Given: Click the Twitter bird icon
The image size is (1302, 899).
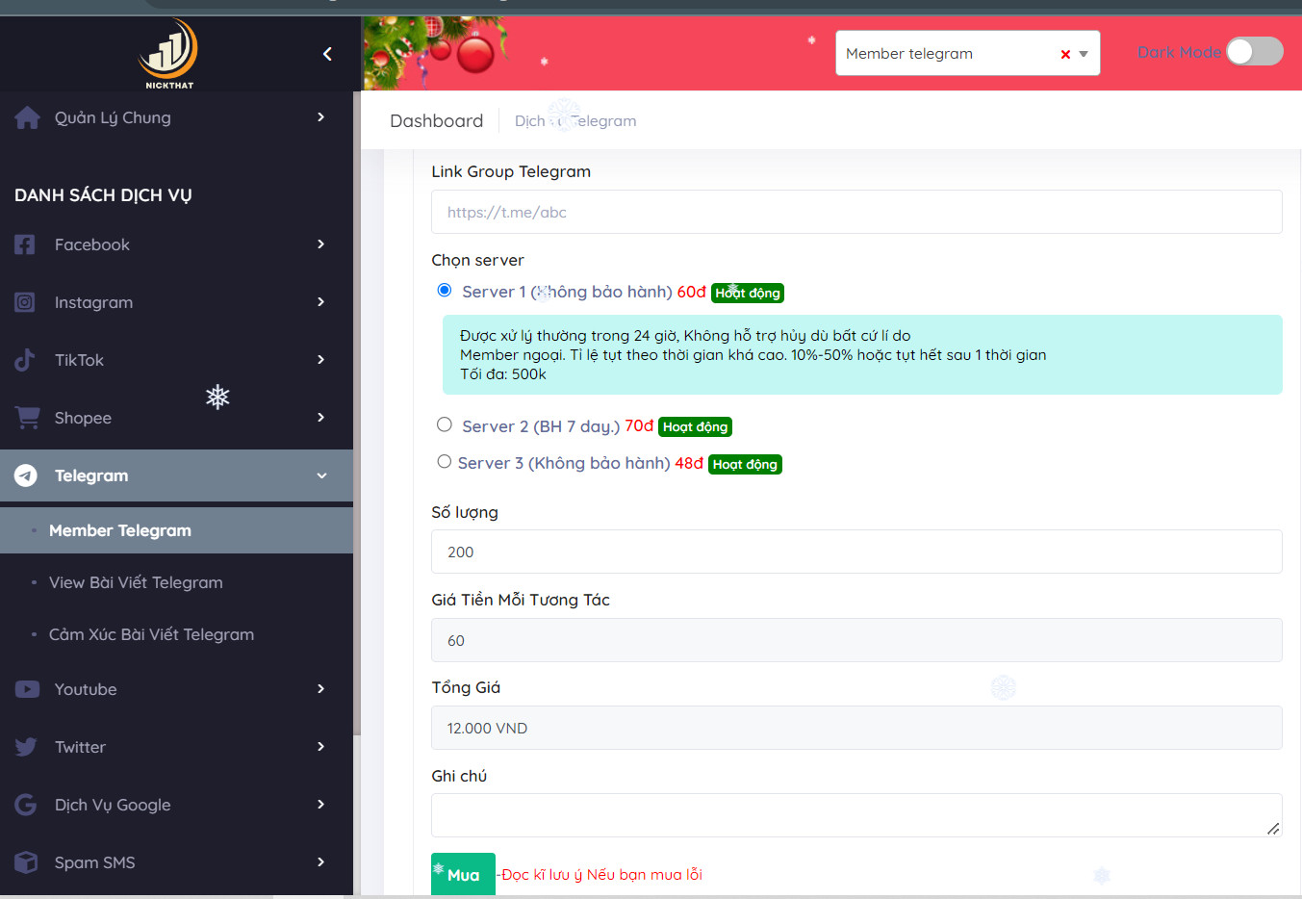Looking at the screenshot, I should (26, 747).
